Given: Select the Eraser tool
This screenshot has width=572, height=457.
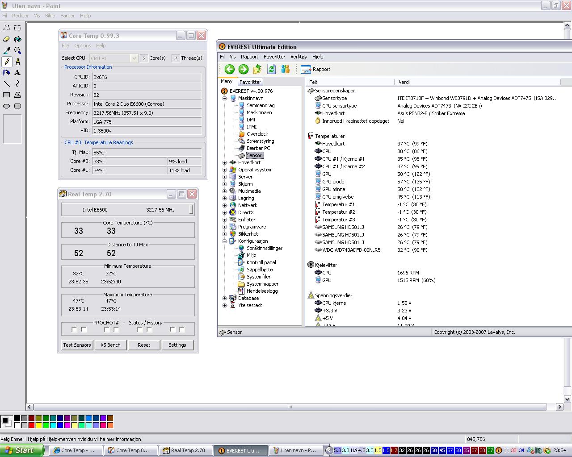Looking at the screenshot, I should coord(7,39).
